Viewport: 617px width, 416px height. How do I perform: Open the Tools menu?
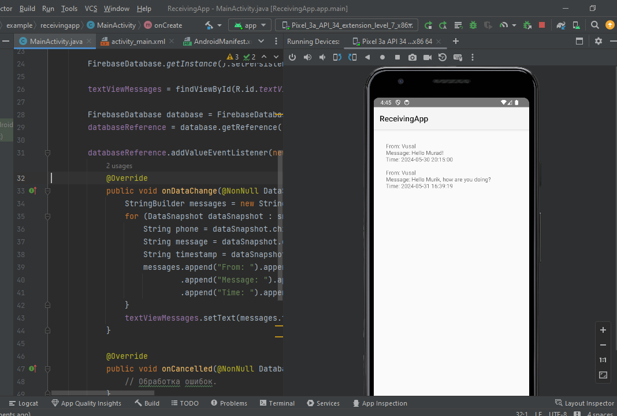click(69, 9)
